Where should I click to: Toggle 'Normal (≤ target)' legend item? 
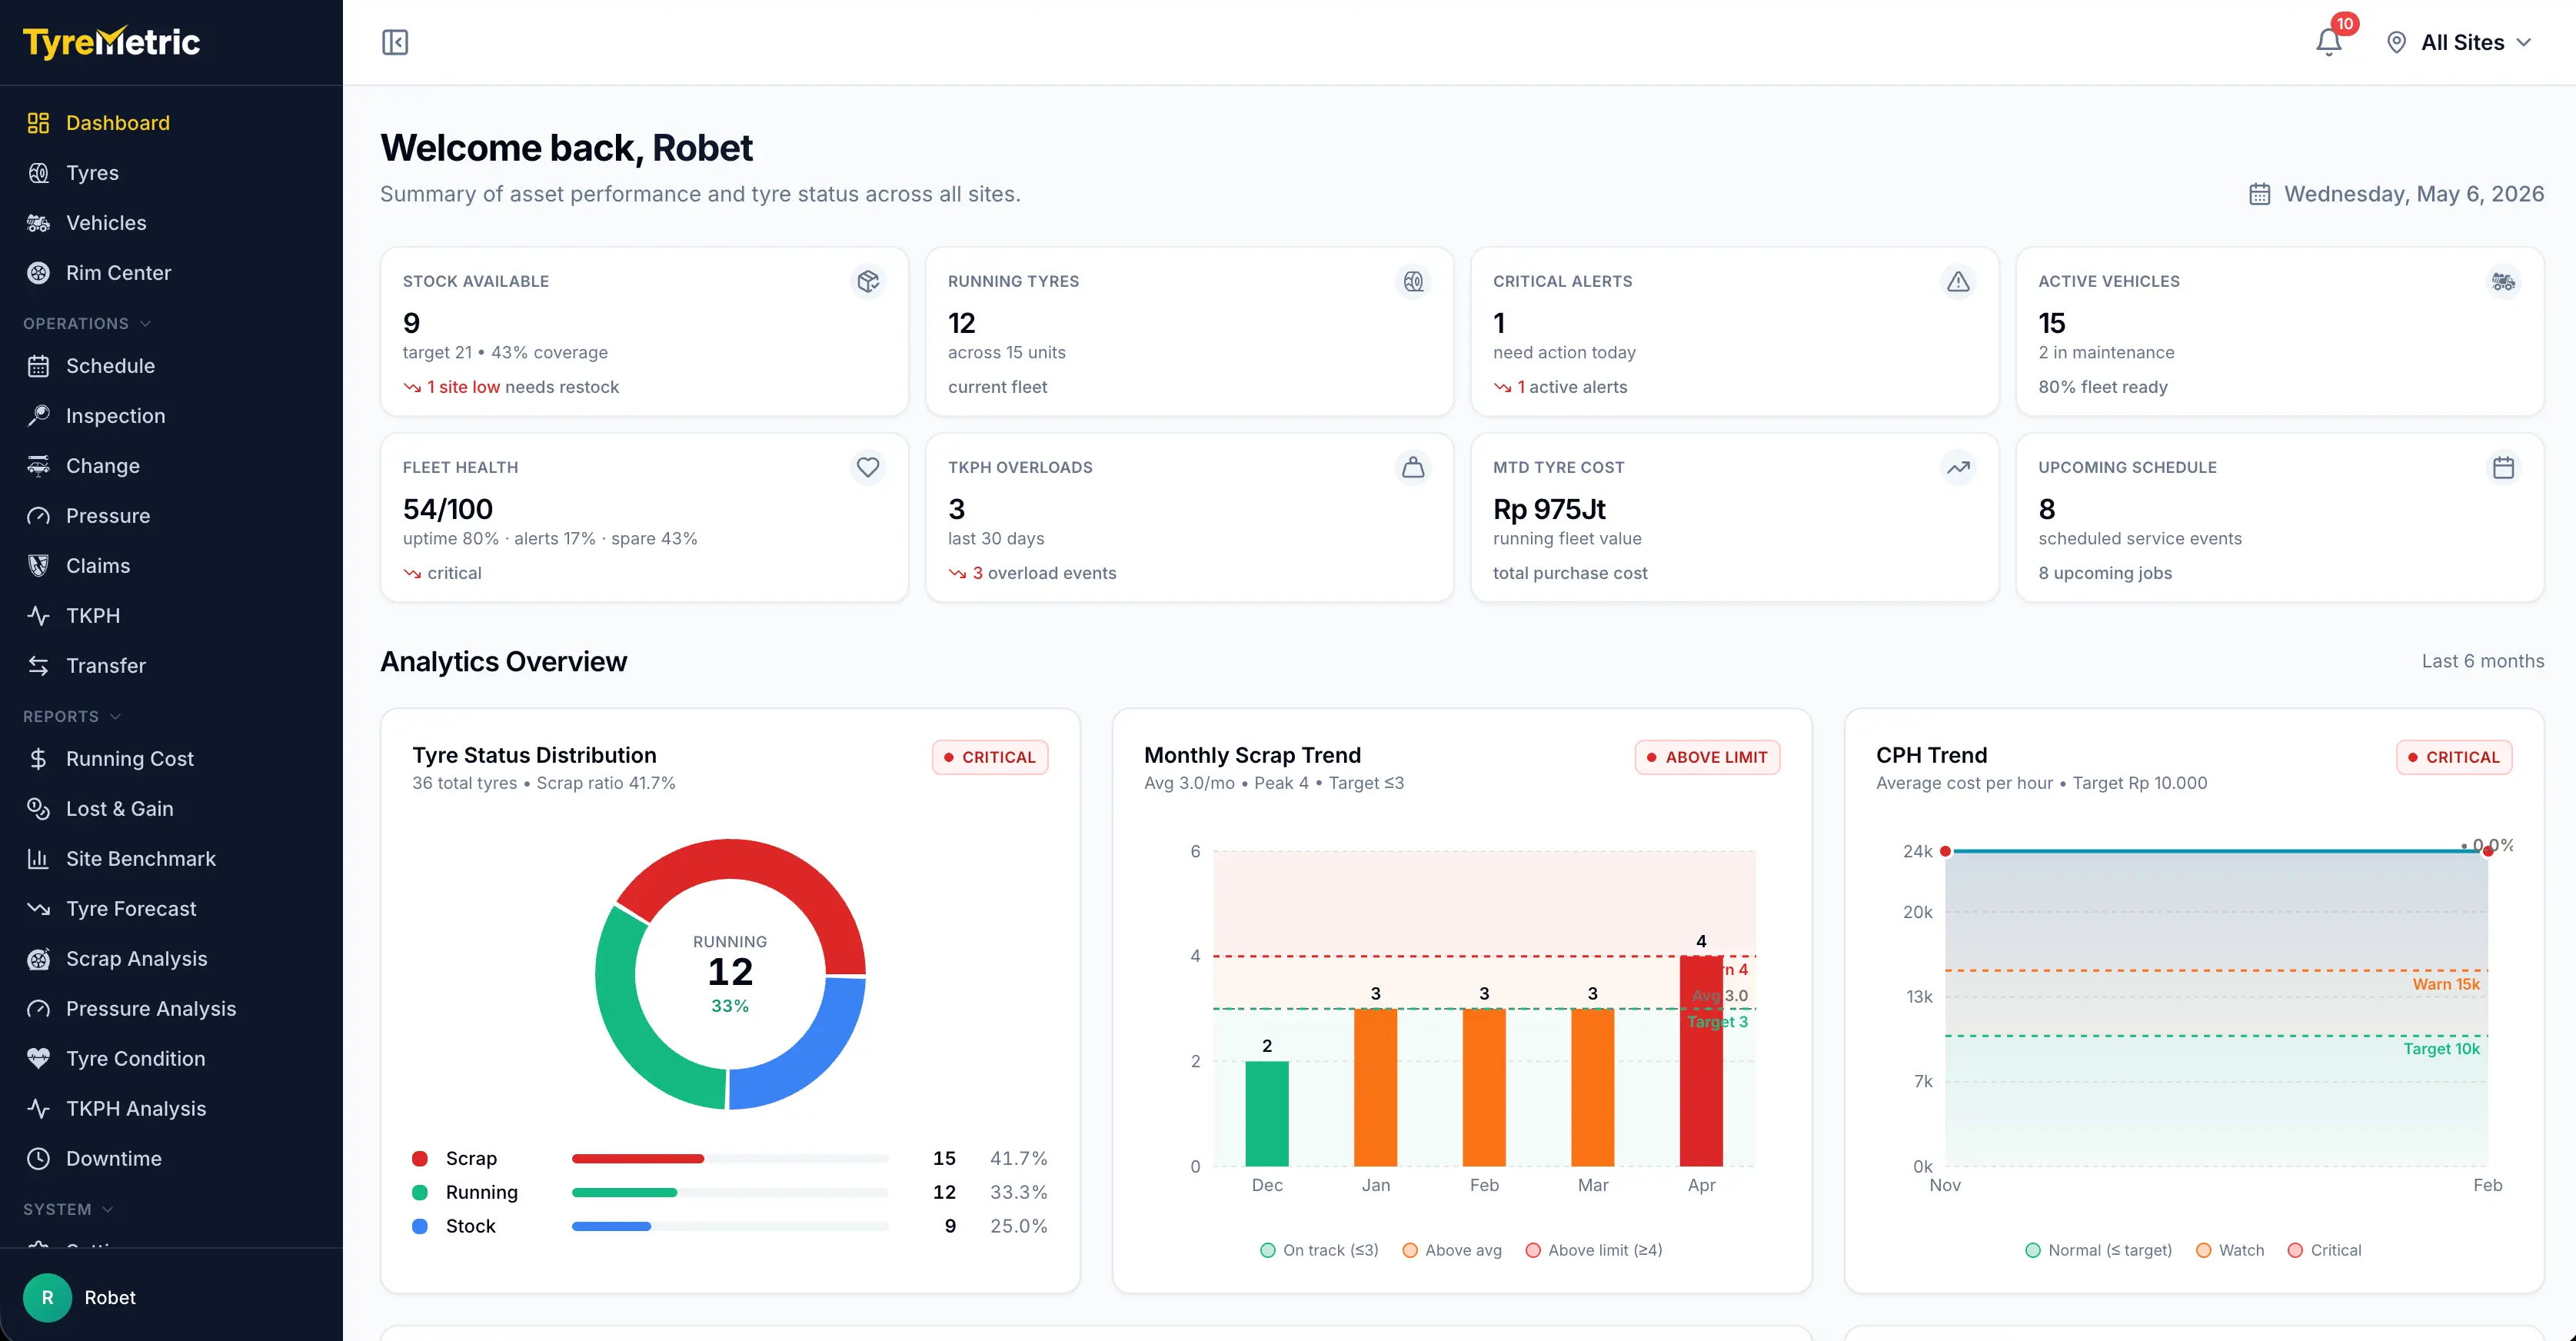point(2098,1250)
